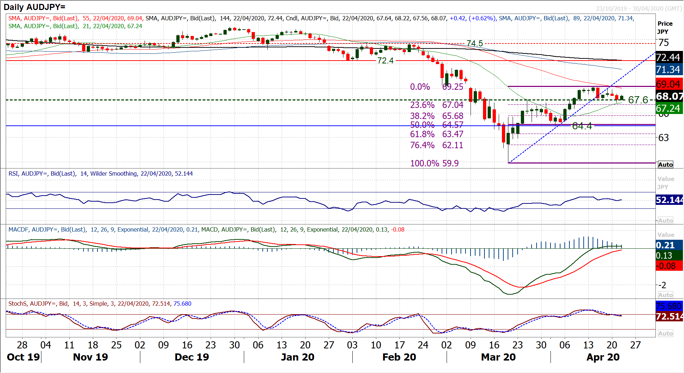
Task: Select the chart date range label 23/10/2019 - 30/04/2020
Action: (639, 9)
